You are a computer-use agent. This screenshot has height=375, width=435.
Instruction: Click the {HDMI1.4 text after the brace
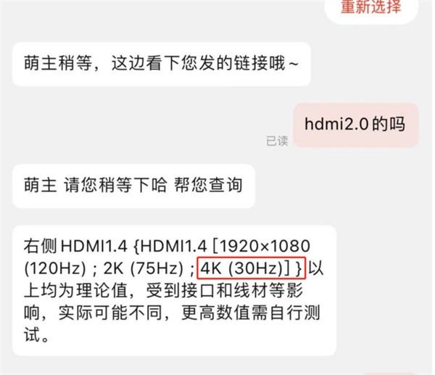click(170, 246)
